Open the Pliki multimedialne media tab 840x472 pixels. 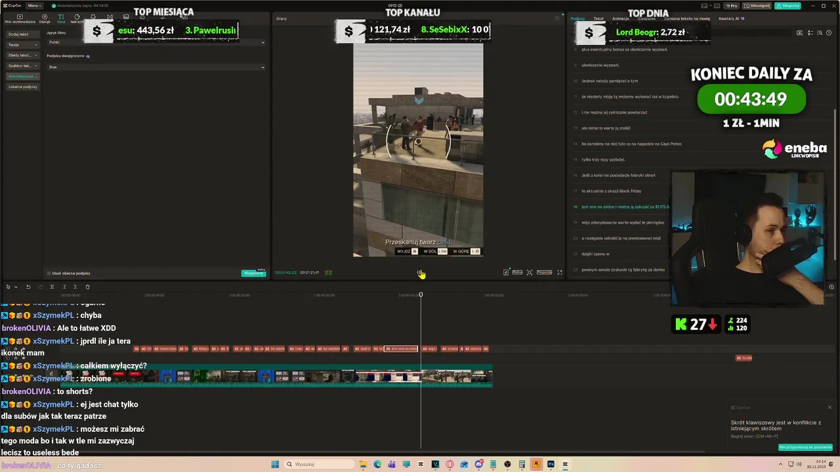20,18
